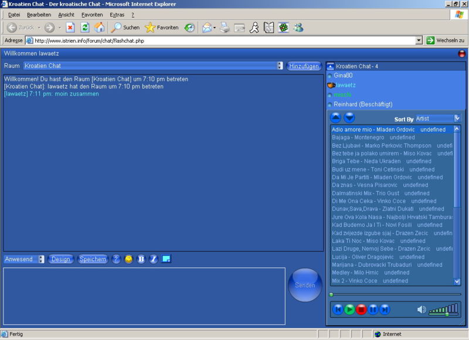Go to home page icon
The width and height of the screenshot is (469, 340).
tap(99, 28)
